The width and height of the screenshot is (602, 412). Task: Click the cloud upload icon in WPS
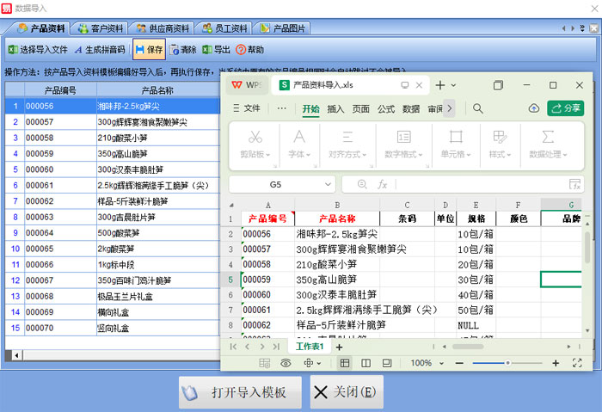[x=533, y=108]
